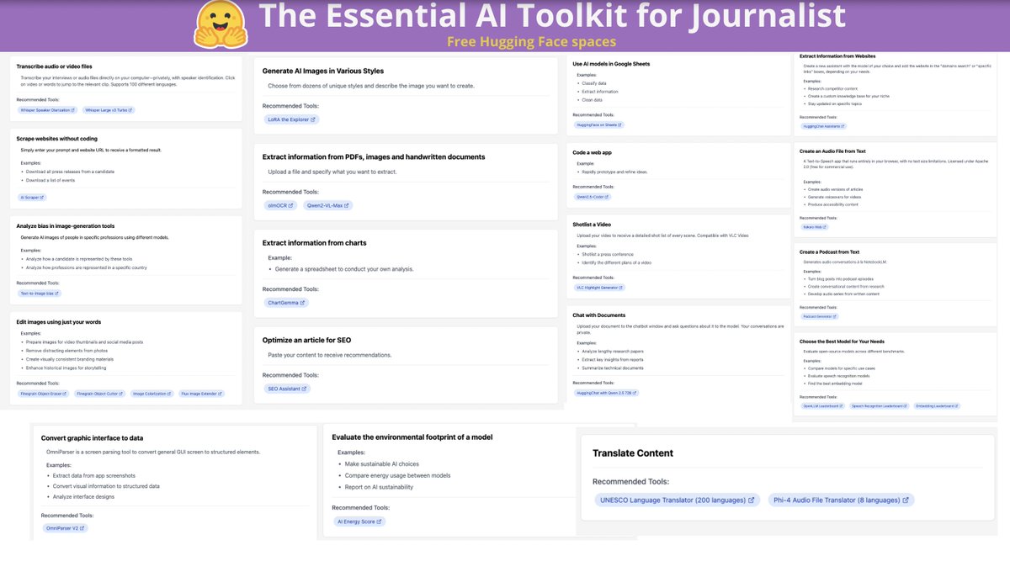
Task: Open the AI Scraper tool link
Action: click(32, 198)
